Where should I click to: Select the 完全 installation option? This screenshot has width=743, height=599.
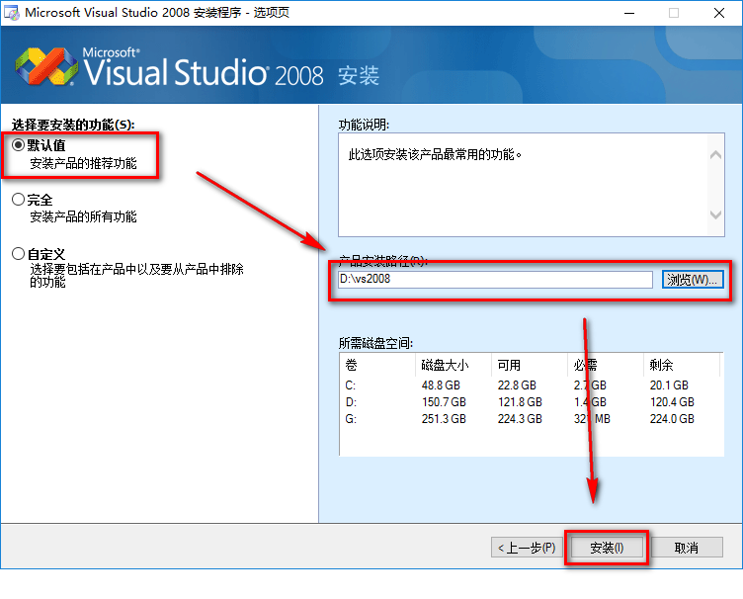coord(18,200)
